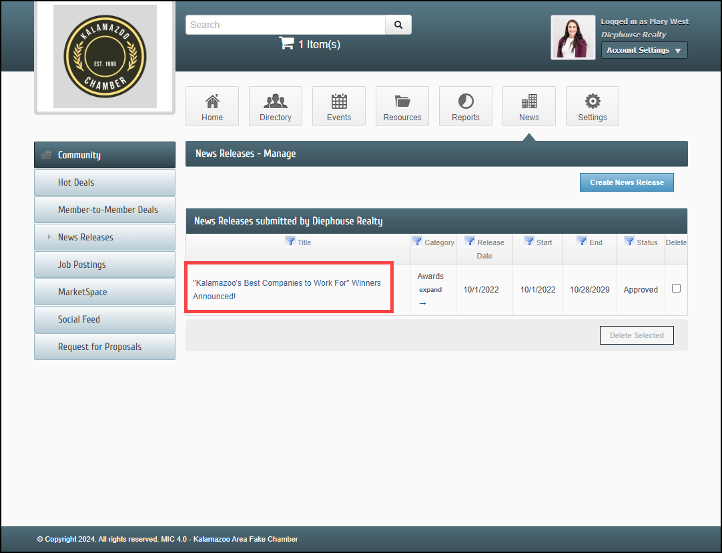The width and height of the screenshot is (722, 553).
Task: Click the search magnifier button
Action: click(398, 25)
